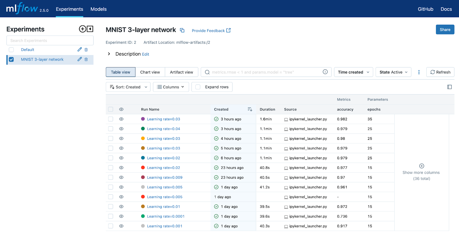Enable the Expand rows checkbox
The image size is (459, 237).
pos(198,87)
